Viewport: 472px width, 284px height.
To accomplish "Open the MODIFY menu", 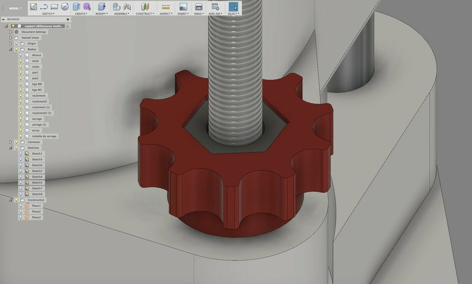I will [101, 13].
